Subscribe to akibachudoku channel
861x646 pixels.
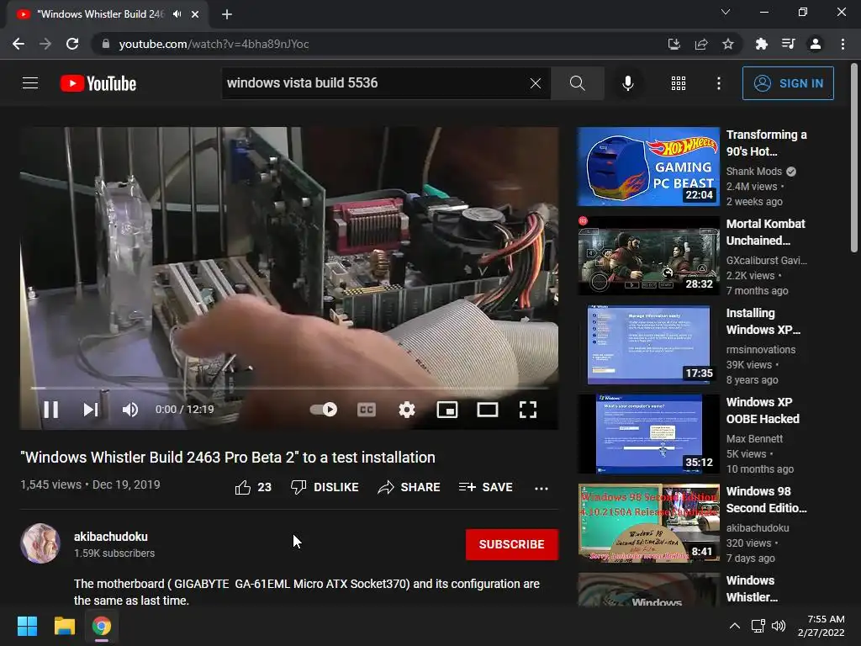tap(512, 544)
